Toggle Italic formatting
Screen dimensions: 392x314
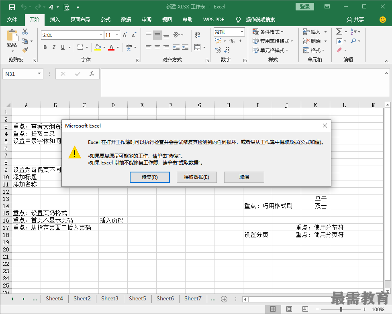[54, 47]
